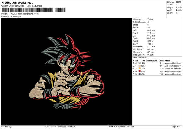Click the yellow thread swatch for code 1125
The height and width of the screenshot is (129, 183).
pyautogui.click(x=140, y=68)
